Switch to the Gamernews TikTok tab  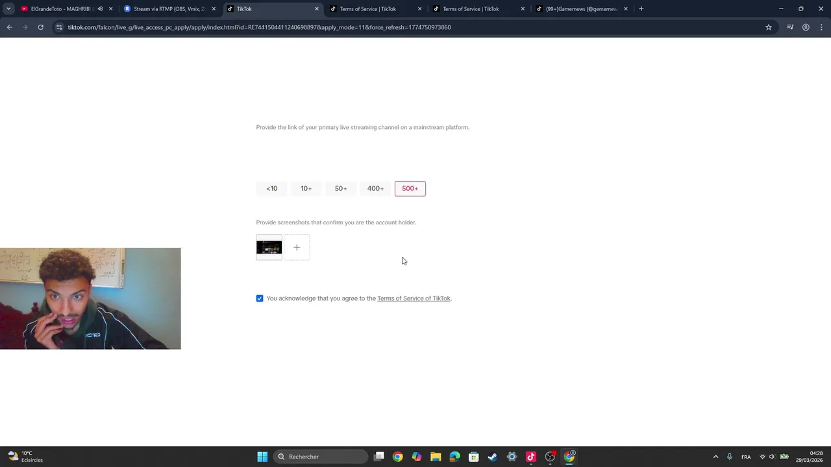point(575,9)
